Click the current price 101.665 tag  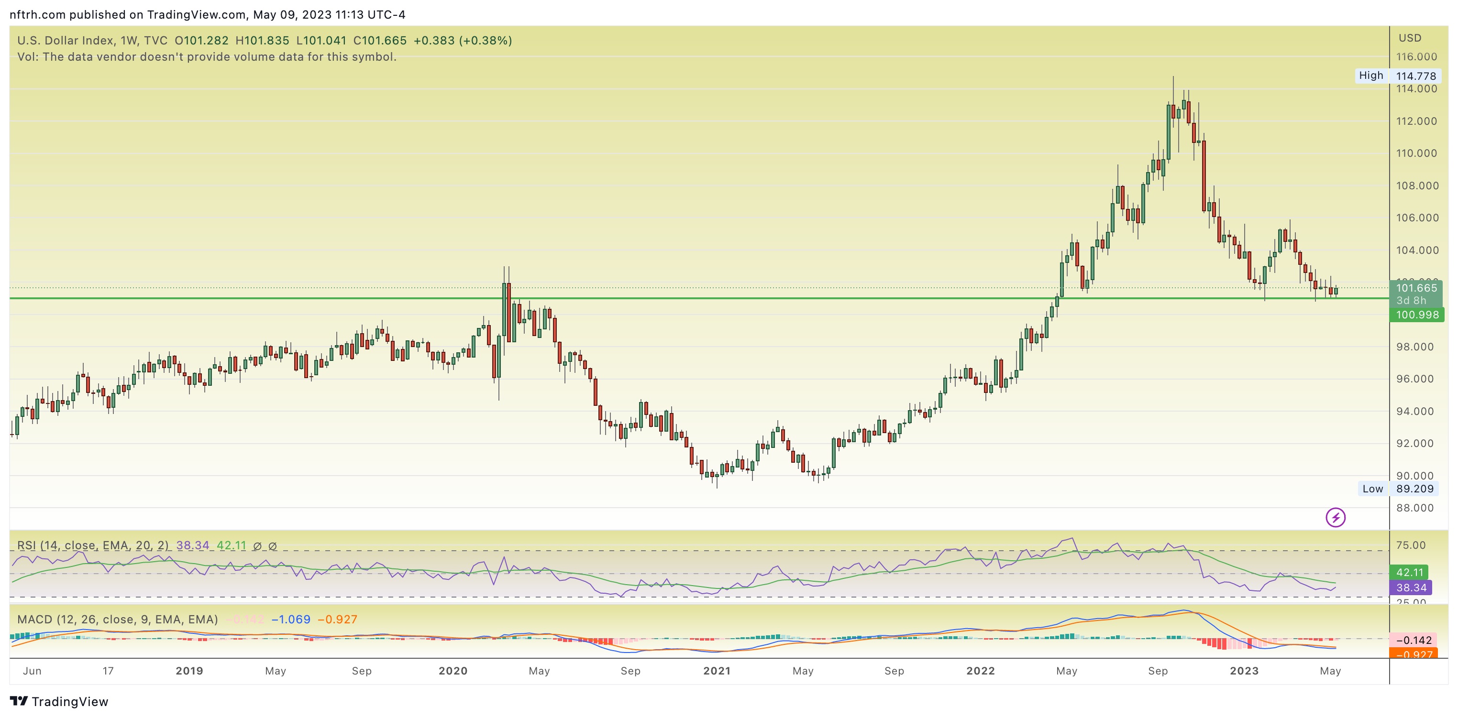tap(1416, 288)
